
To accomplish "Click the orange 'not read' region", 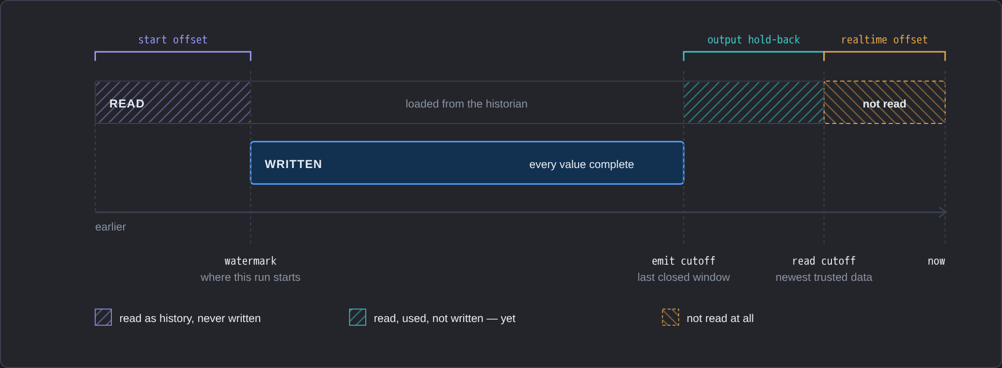I will click(x=885, y=102).
